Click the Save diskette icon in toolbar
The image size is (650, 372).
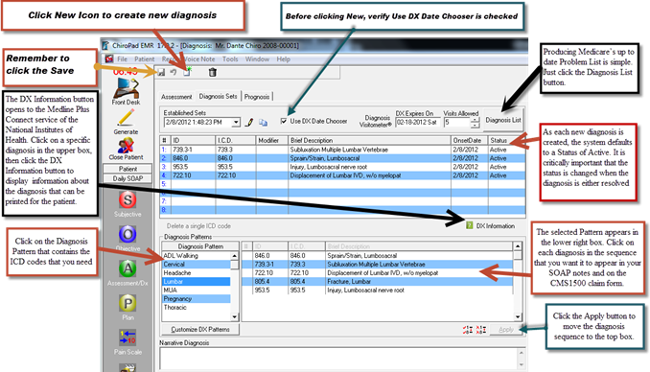[161, 72]
